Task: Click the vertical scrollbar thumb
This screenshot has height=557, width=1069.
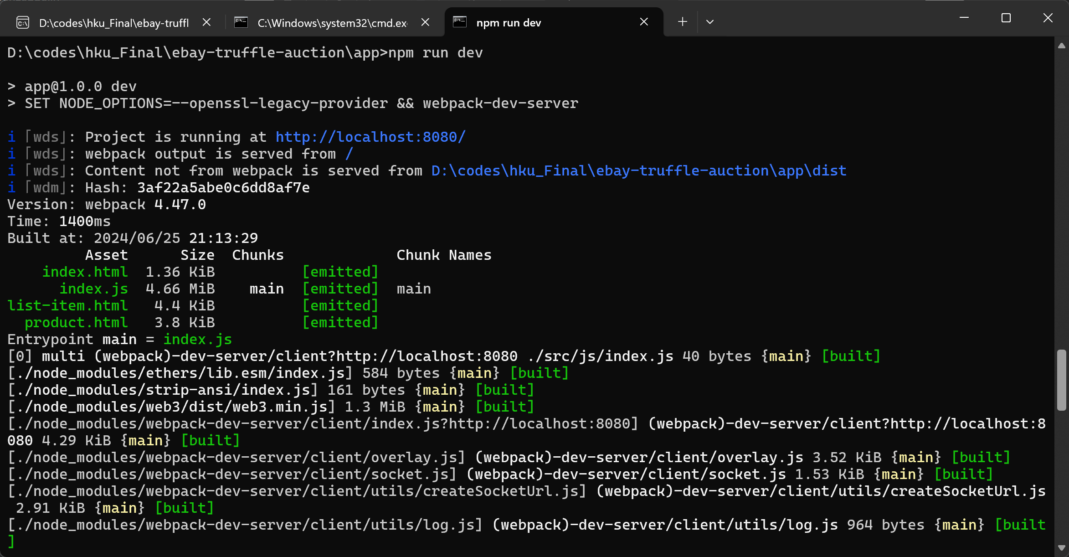Action: (1062, 379)
